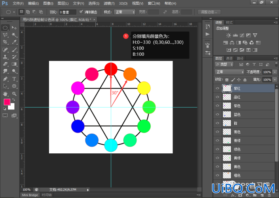Change screen mode icon in toolbox
Screen dimensions: 279x198
pyautogui.click(x=14, y=115)
